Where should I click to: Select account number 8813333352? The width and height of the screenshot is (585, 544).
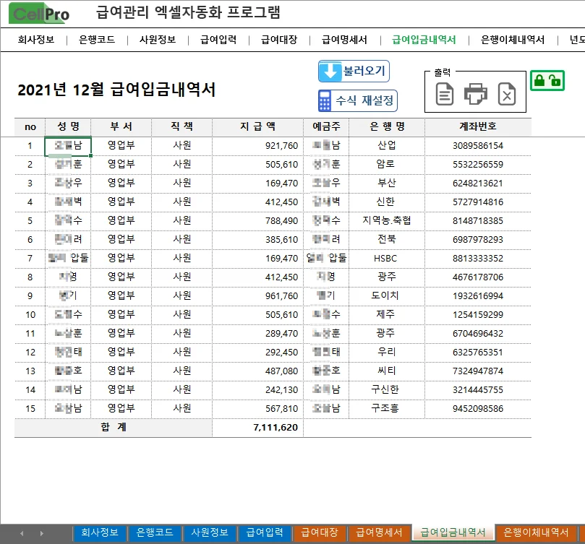point(478,259)
